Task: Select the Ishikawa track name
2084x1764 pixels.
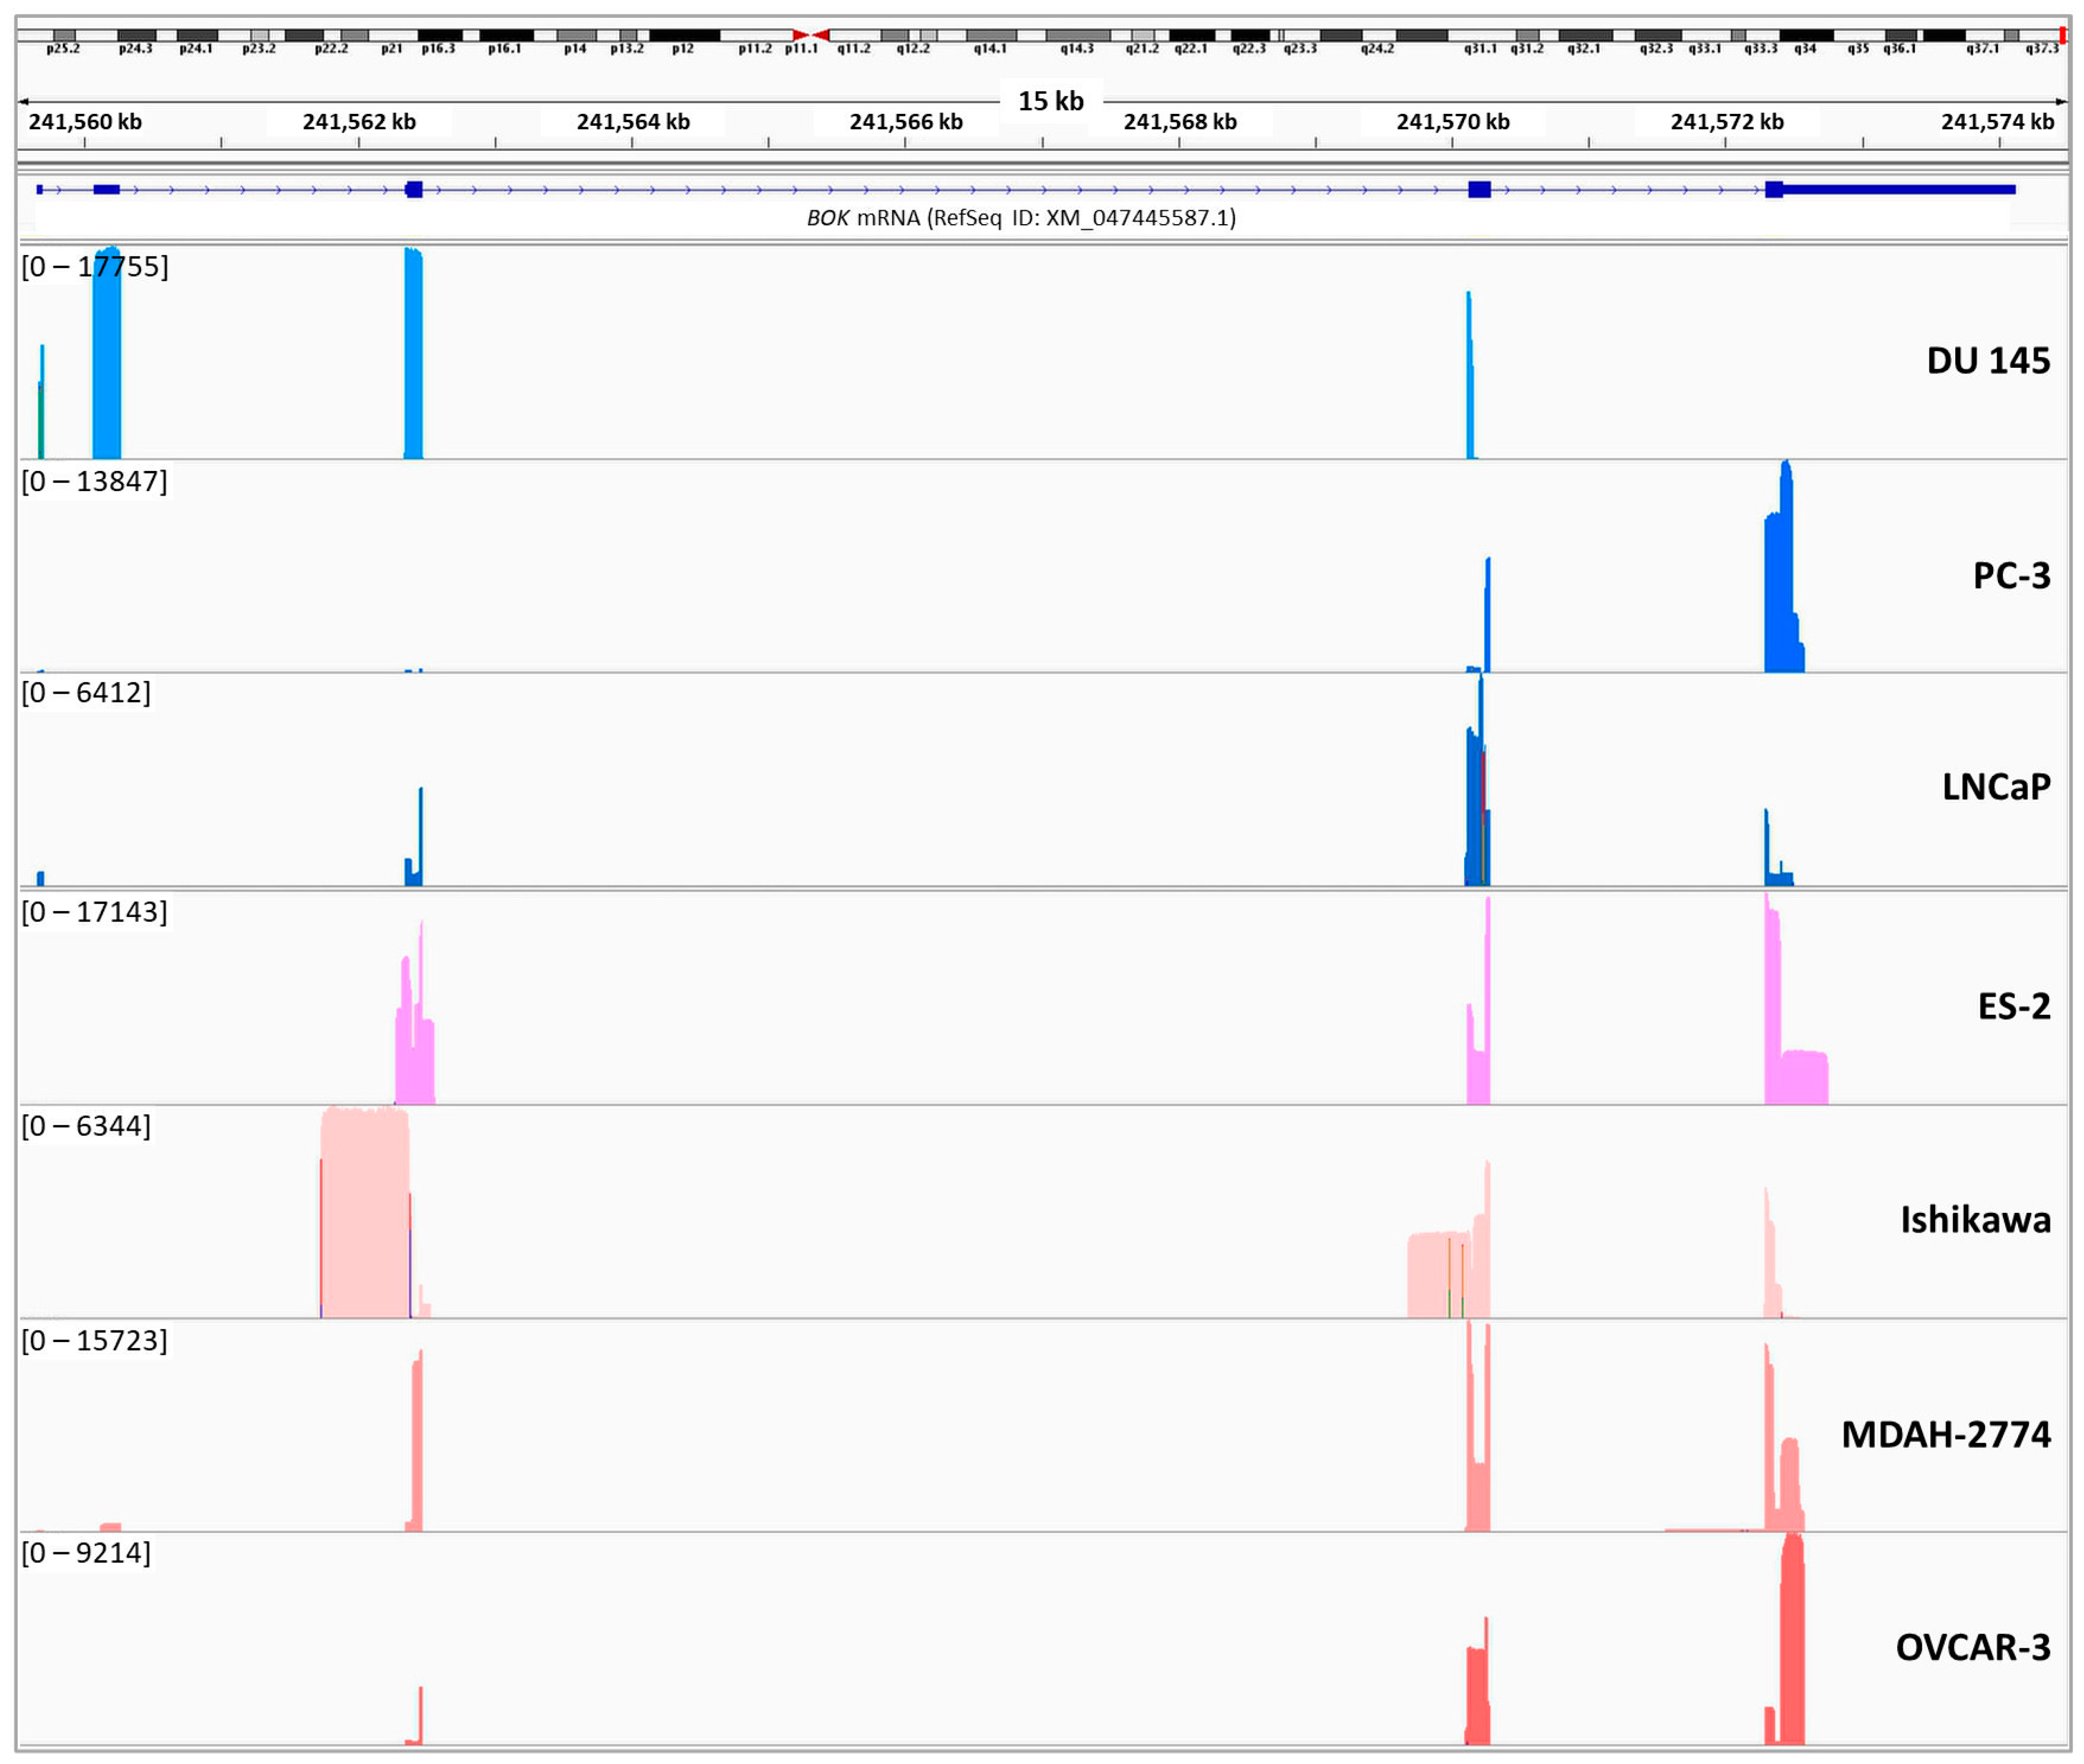Action: point(1975,1220)
